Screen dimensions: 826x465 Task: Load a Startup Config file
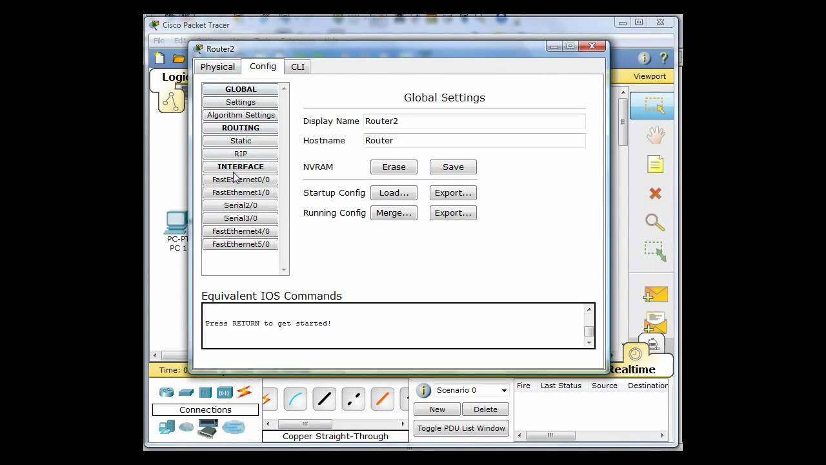[x=394, y=192]
